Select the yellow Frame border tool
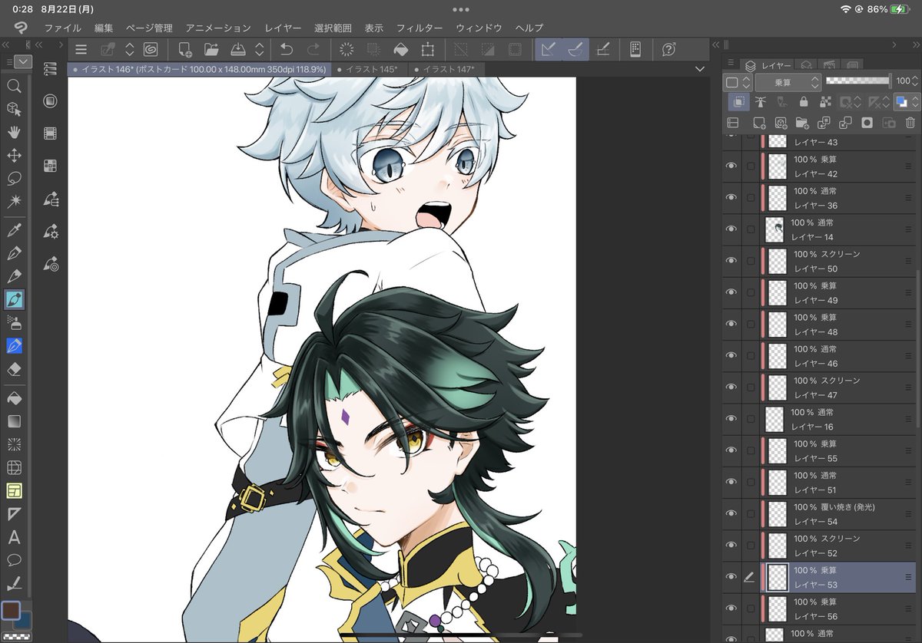This screenshot has width=922, height=643. click(x=14, y=490)
